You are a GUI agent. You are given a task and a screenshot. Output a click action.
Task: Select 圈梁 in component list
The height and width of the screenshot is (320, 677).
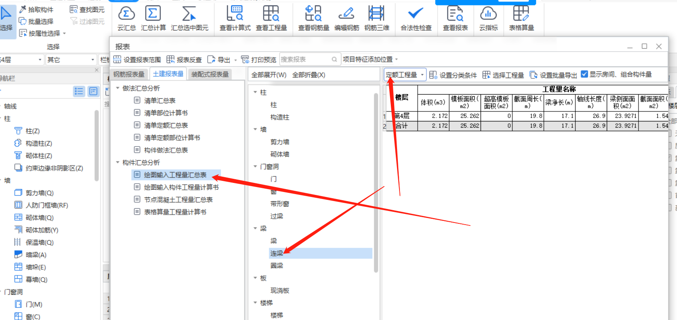[277, 265]
